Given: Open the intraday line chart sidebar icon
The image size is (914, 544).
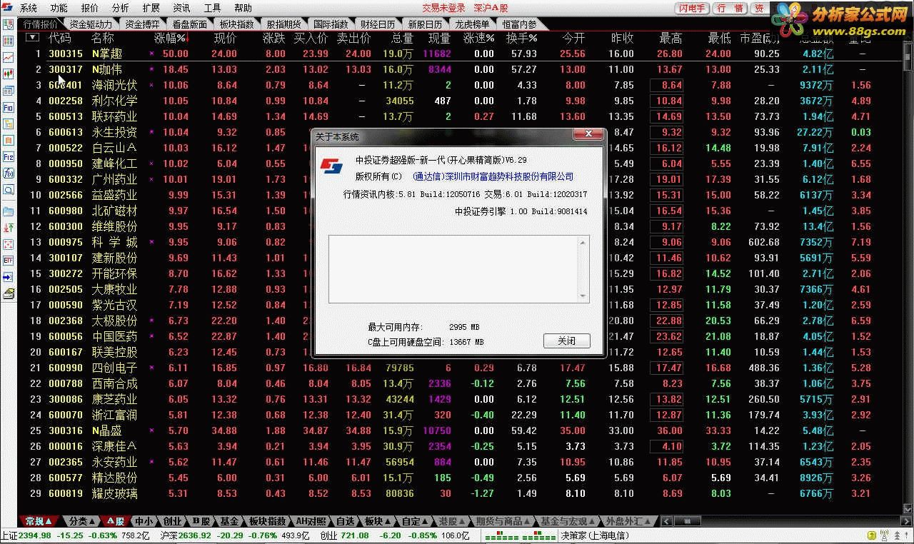Looking at the screenshot, I should [9, 57].
